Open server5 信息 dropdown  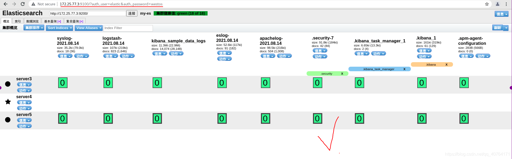(x=24, y=120)
